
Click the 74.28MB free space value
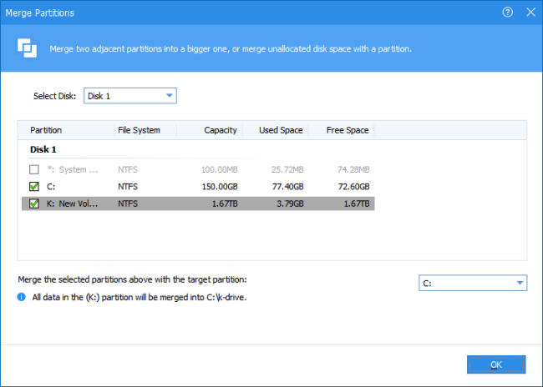353,169
